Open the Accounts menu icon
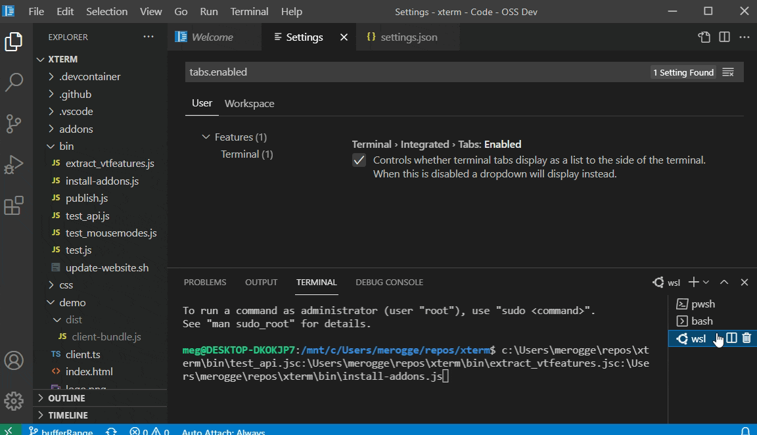 [14, 360]
